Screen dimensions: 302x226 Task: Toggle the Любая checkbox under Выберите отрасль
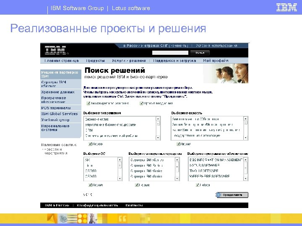[178, 144]
